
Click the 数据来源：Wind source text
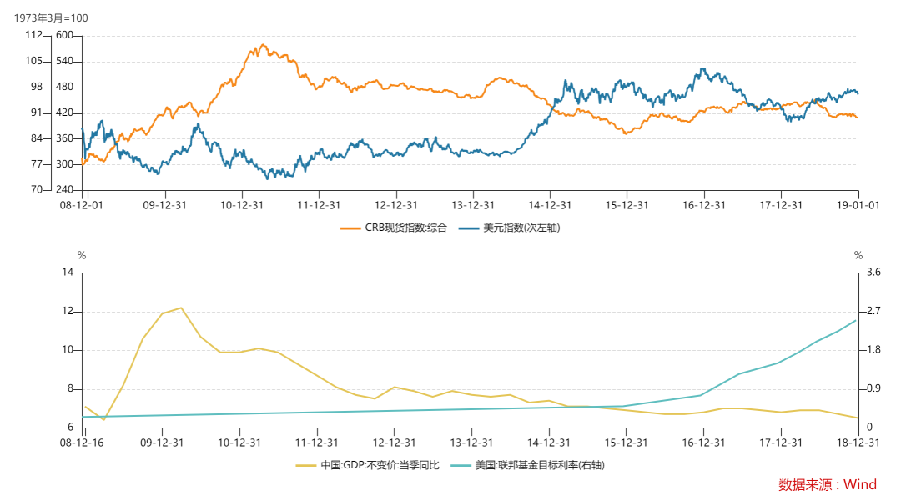coord(827,484)
